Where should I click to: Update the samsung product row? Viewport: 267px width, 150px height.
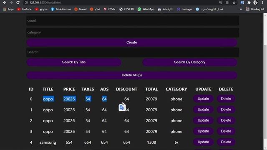coord(203,142)
